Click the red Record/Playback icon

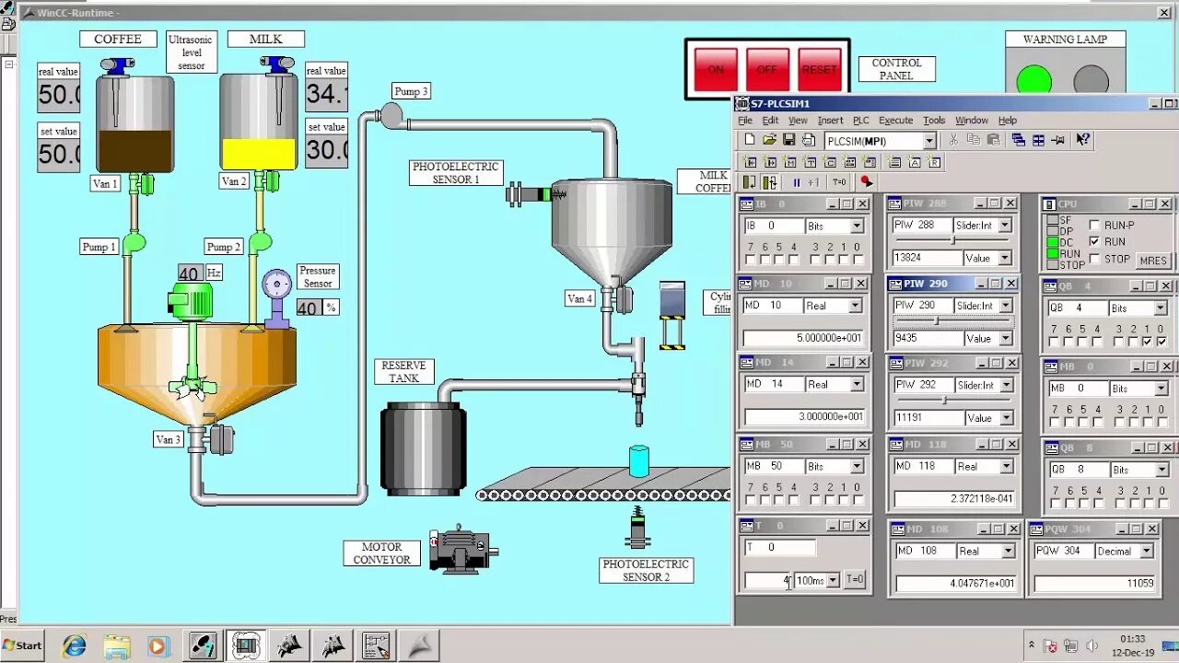tap(867, 182)
